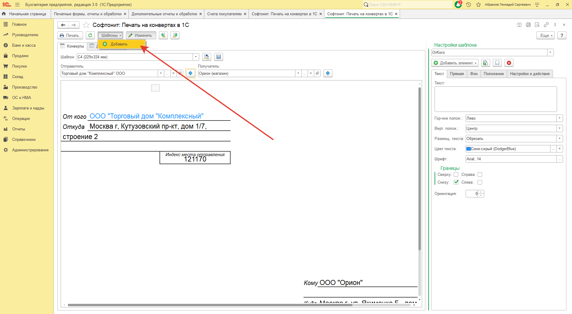Click the copy element icon with green plus
572x314 pixels.
click(x=485, y=63)
